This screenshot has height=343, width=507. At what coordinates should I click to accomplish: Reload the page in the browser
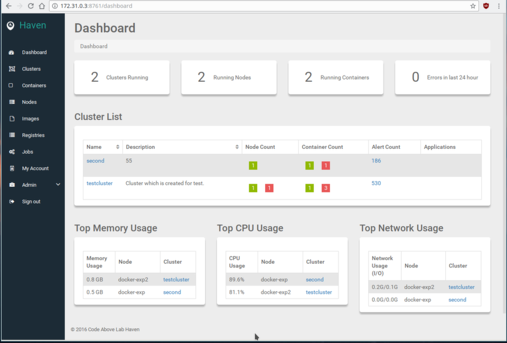point(31,6)
